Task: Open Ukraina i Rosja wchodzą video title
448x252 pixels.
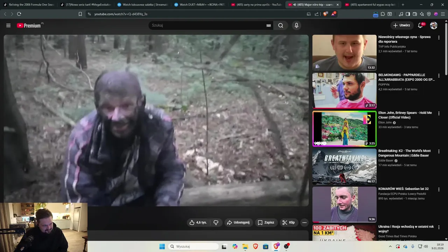Action: [406, 229]
